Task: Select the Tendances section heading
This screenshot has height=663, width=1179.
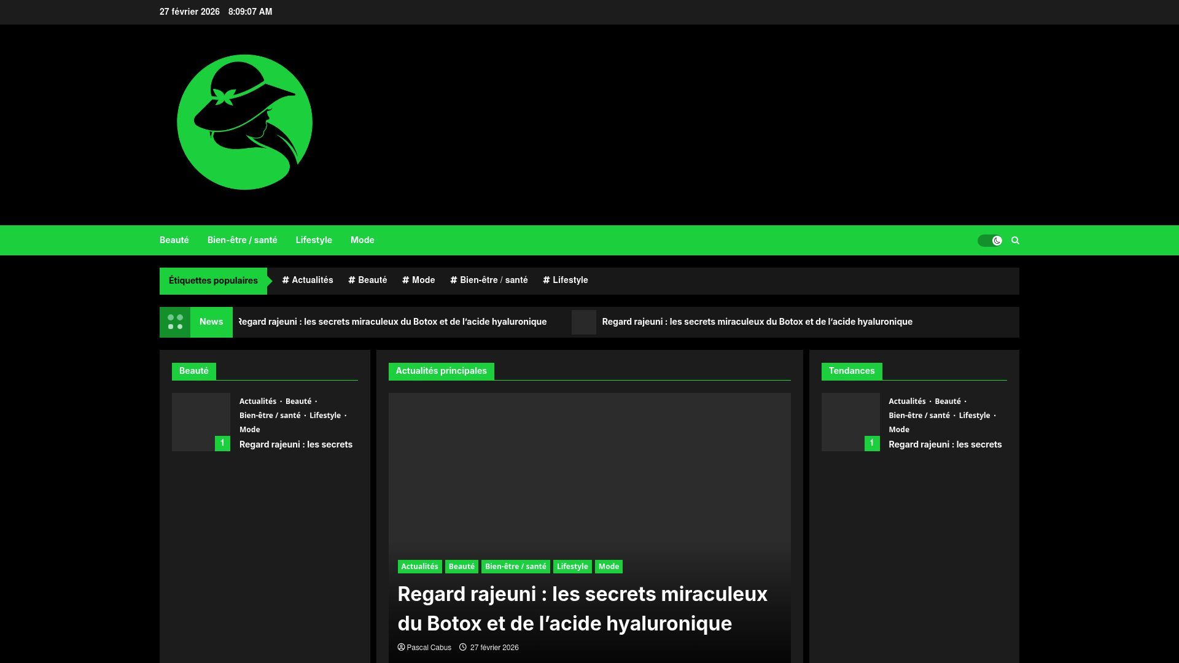Action: (852, 371)
